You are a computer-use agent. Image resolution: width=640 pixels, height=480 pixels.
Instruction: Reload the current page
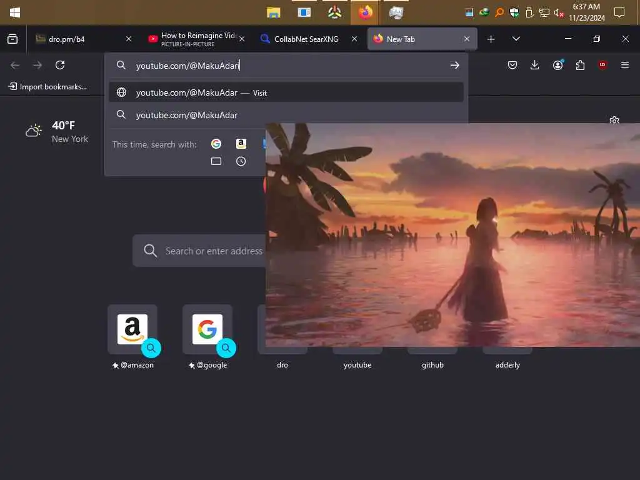[x=60, y=65]
